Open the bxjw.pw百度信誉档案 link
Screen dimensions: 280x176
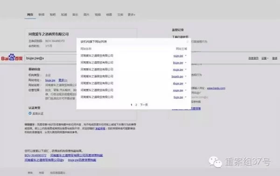coord(82,160)
